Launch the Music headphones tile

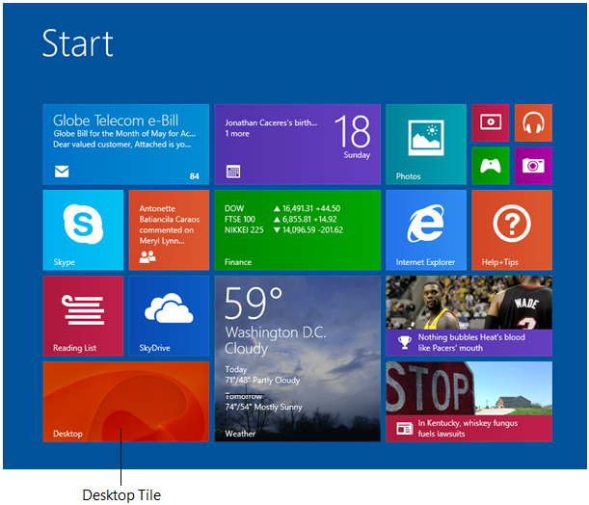[533, 122]
